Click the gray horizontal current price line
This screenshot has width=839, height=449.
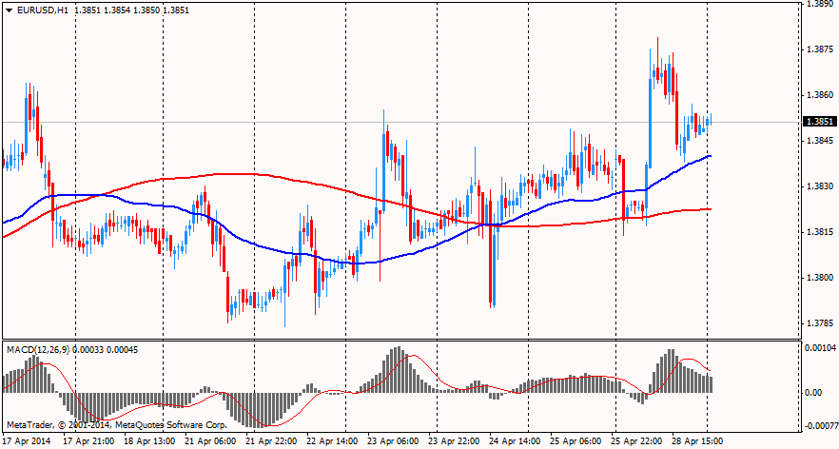coord(285,122)
